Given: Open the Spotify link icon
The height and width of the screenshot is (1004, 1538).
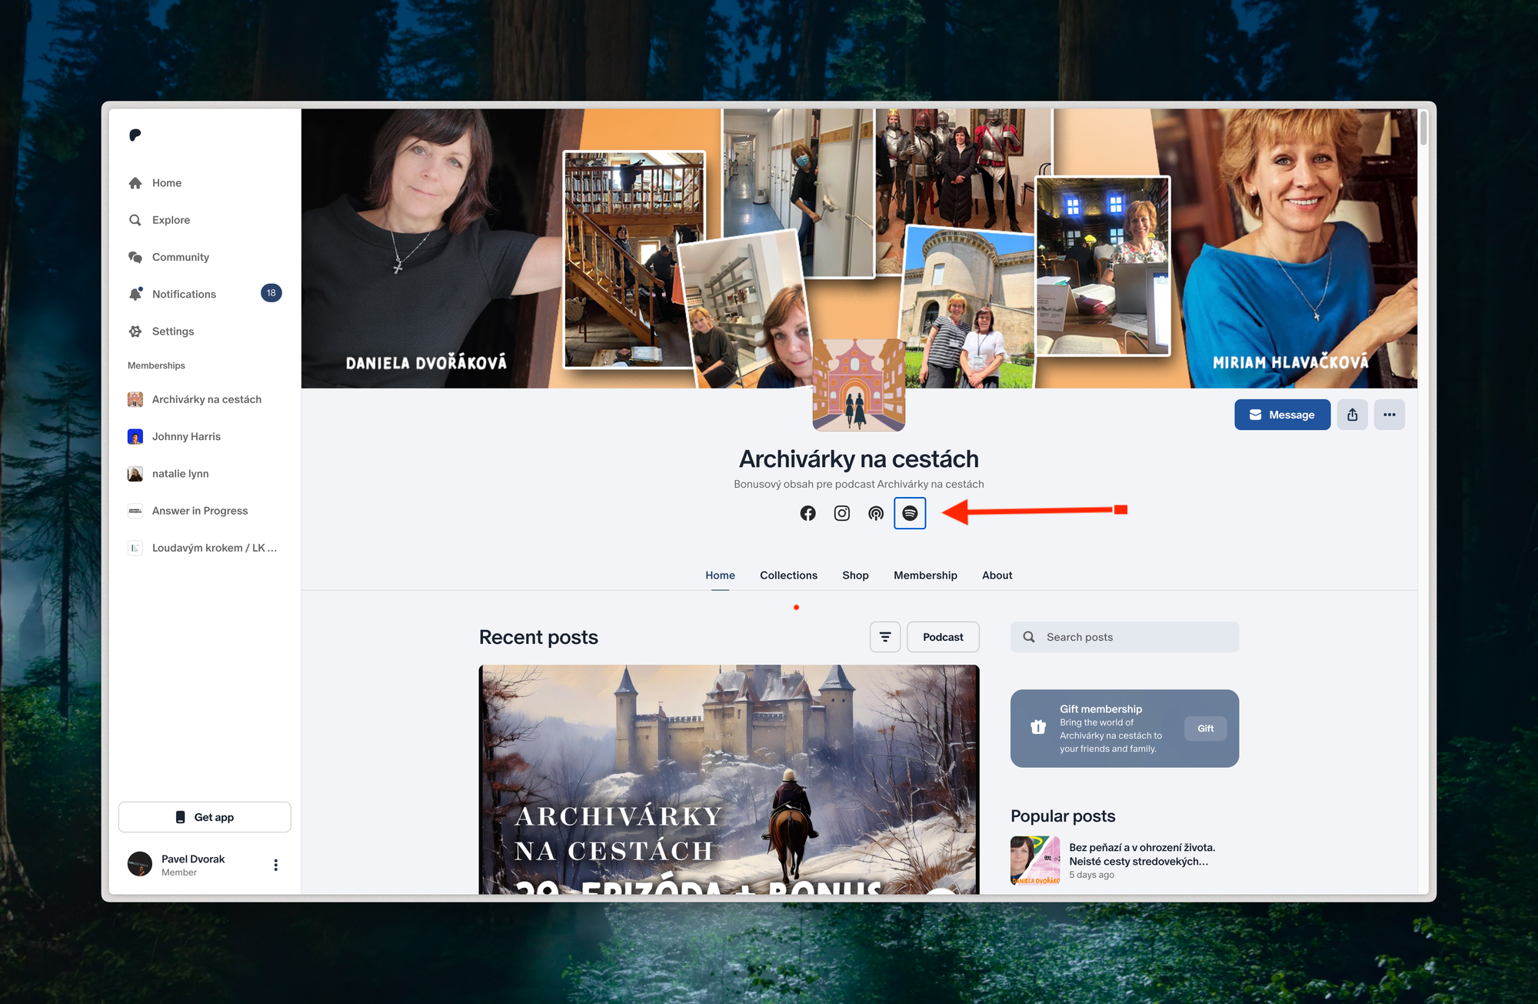Looking at the screenshot, I should [x=910, y=513].
